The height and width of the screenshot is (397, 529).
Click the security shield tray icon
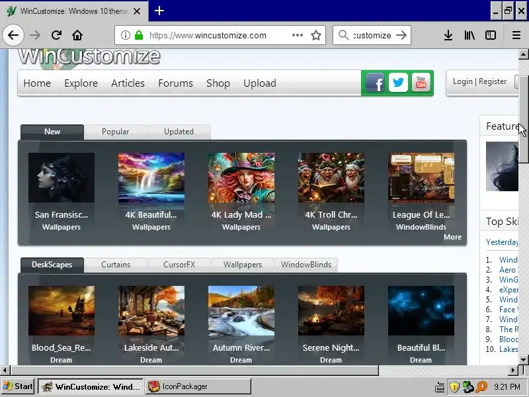[x=454, y=387]
